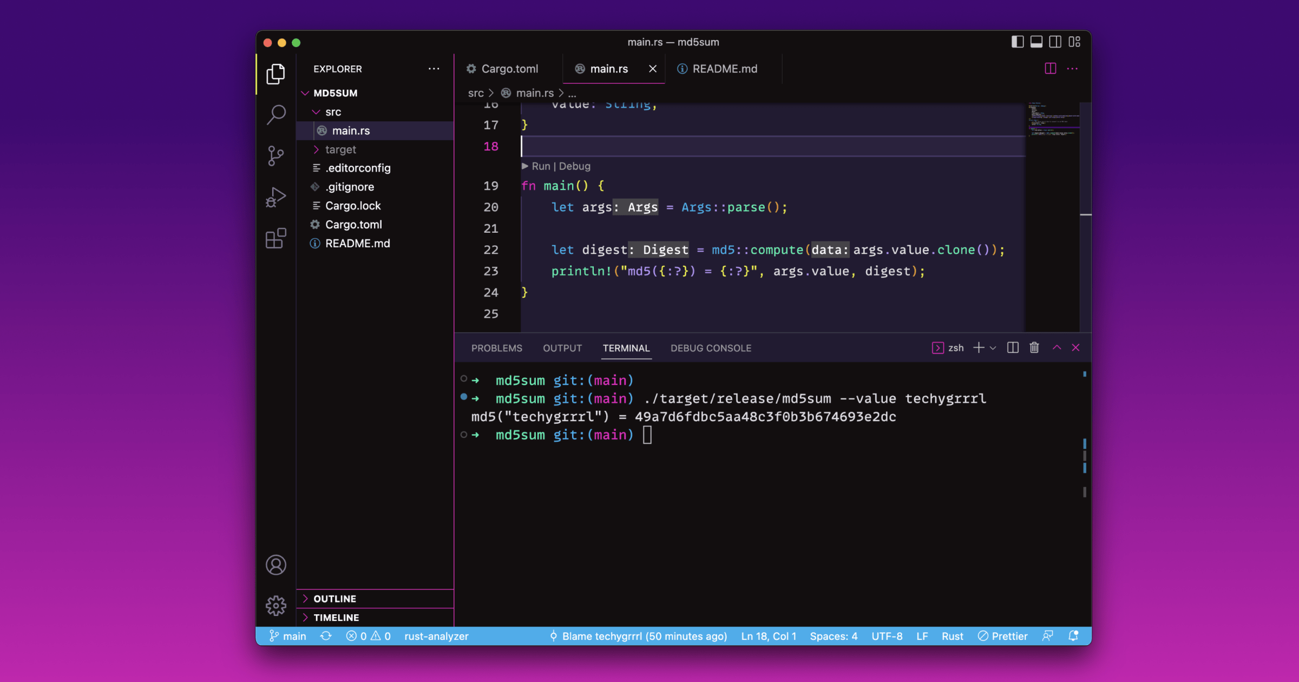This screenshot has height=682, width=1299.
Task: Split the editor using the title bar icon
Action: (1050, 68)
